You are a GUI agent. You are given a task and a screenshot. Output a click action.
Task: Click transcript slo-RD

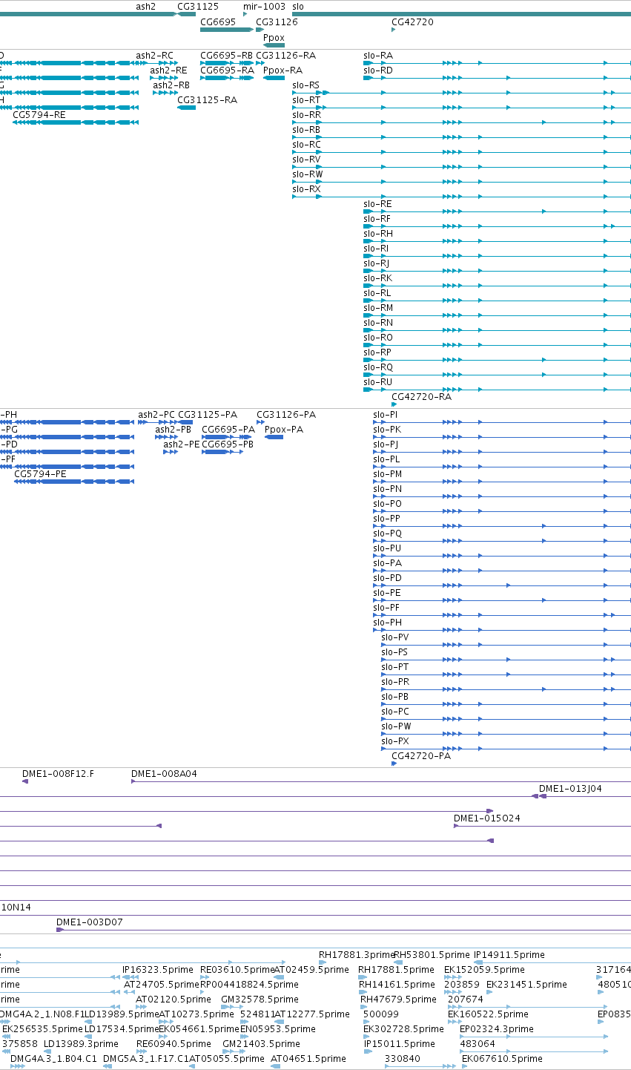[x=378, y=70]
